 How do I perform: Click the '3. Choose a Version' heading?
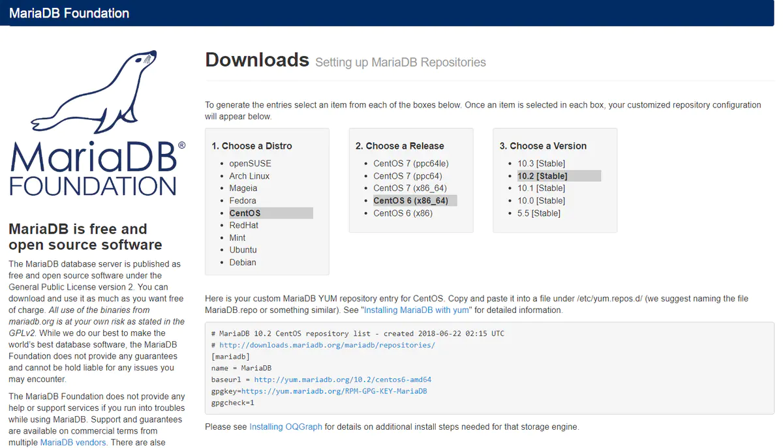pos(543,146)
